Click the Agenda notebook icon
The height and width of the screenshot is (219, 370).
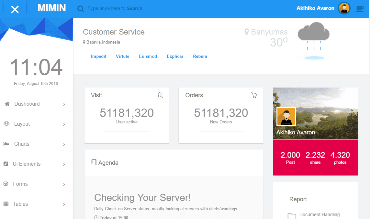pos(94,162)
